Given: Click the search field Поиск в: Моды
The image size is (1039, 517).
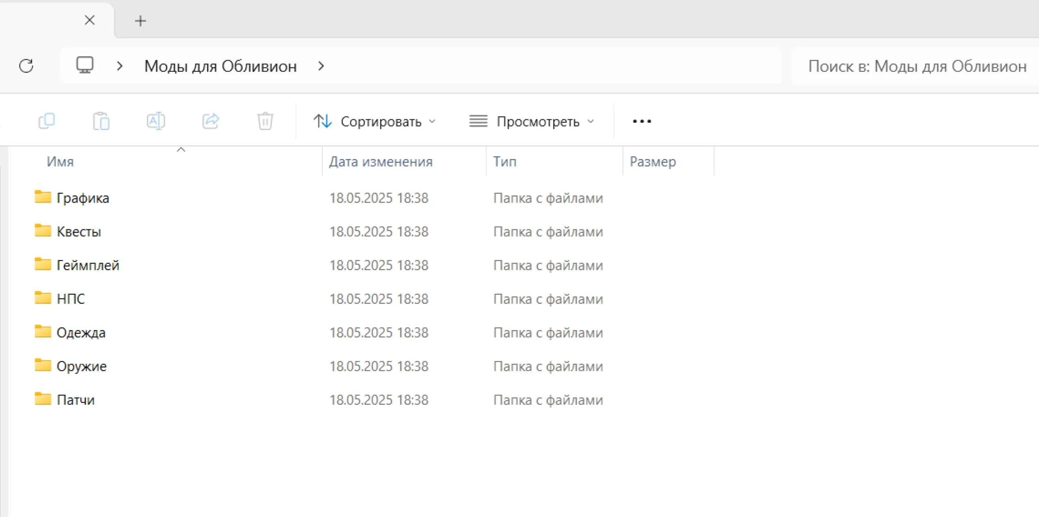Looking at the screenshot, I should pos(917,66).
